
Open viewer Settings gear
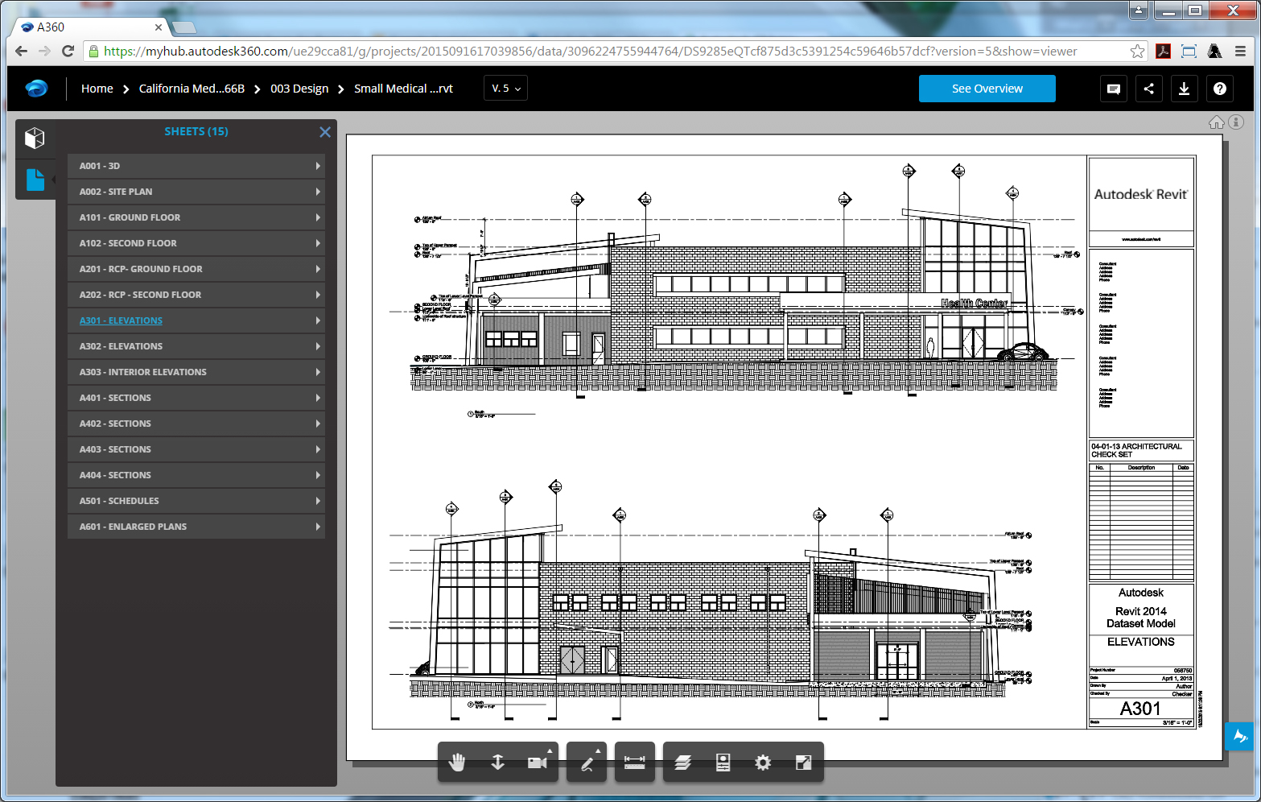click(x=763, y=763)
